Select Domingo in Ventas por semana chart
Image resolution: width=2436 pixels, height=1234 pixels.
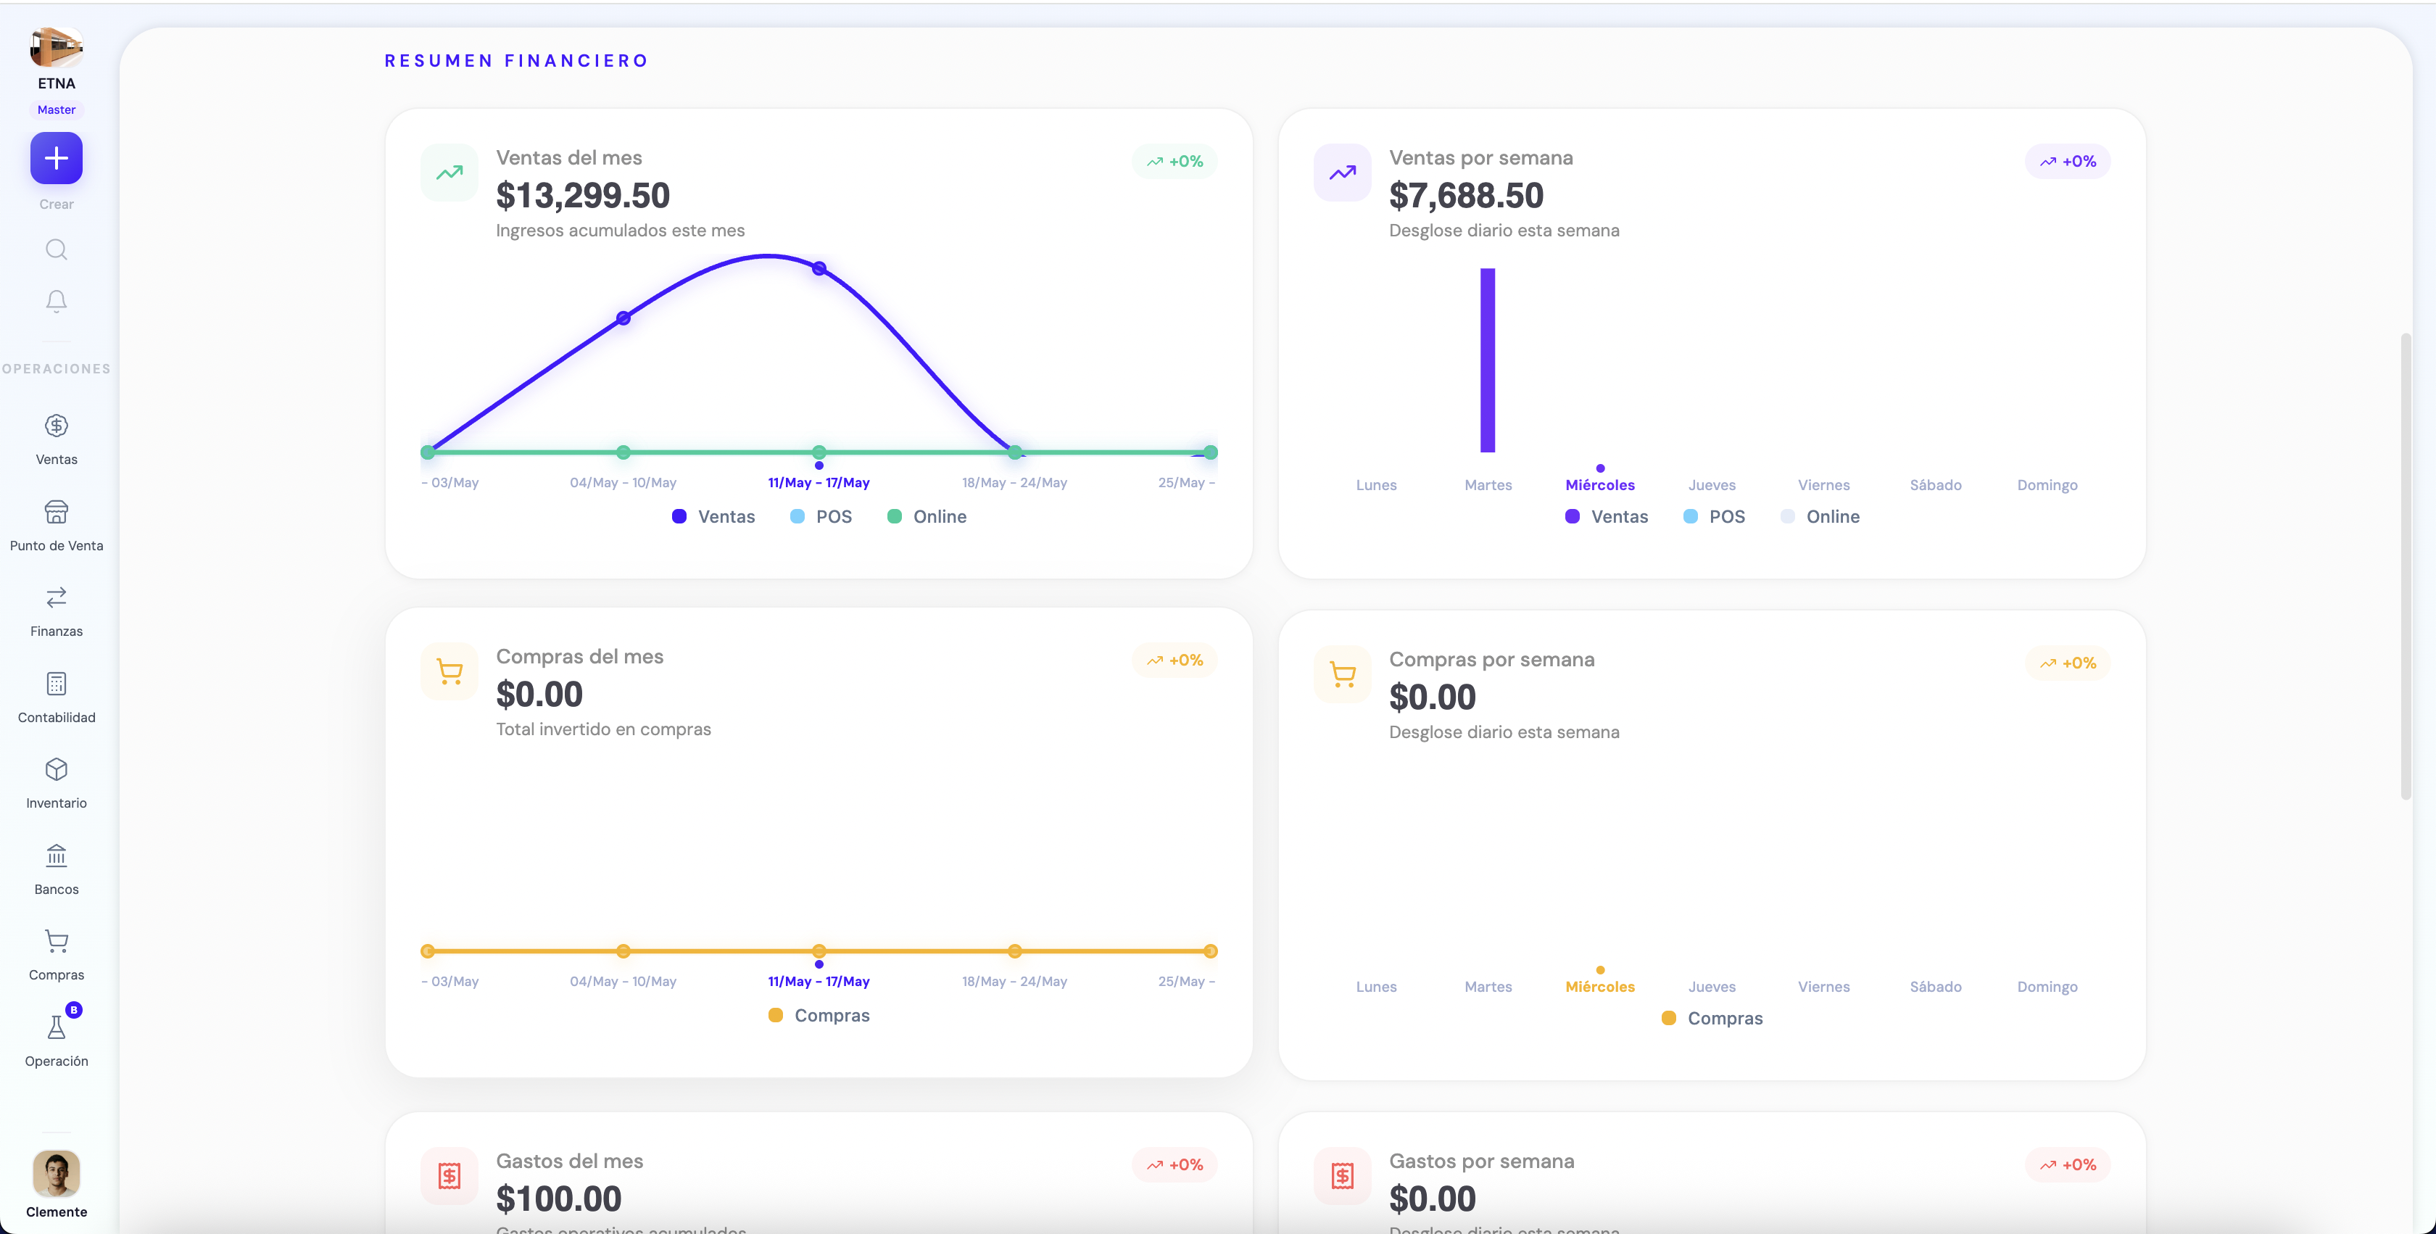[2047, 485]
